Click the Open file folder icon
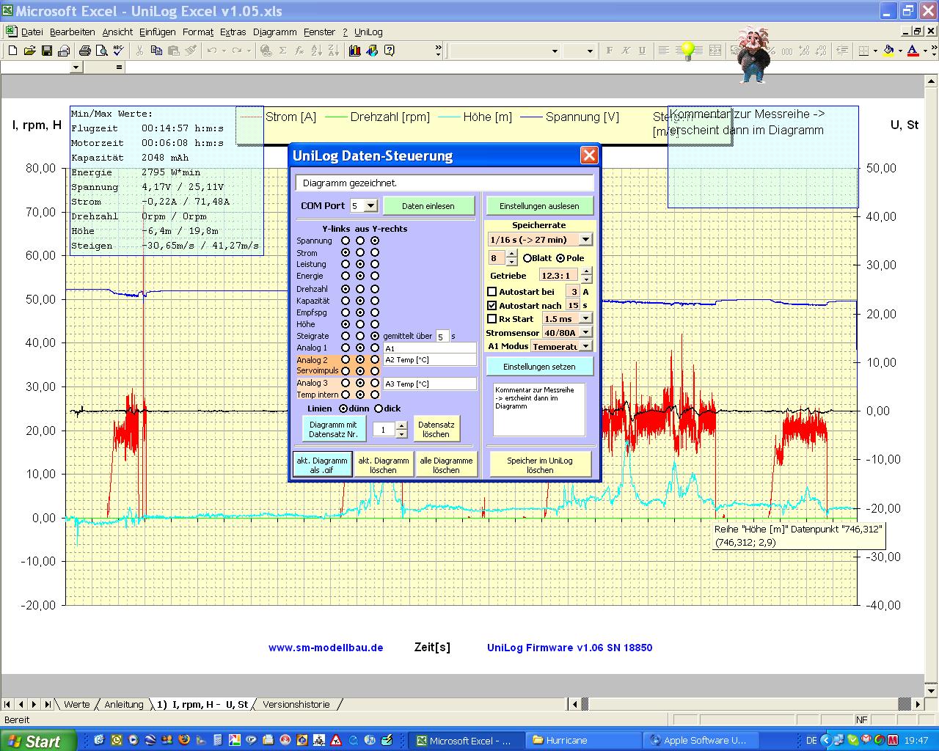Viewport: 939px width, 751px height. (30, 51)
